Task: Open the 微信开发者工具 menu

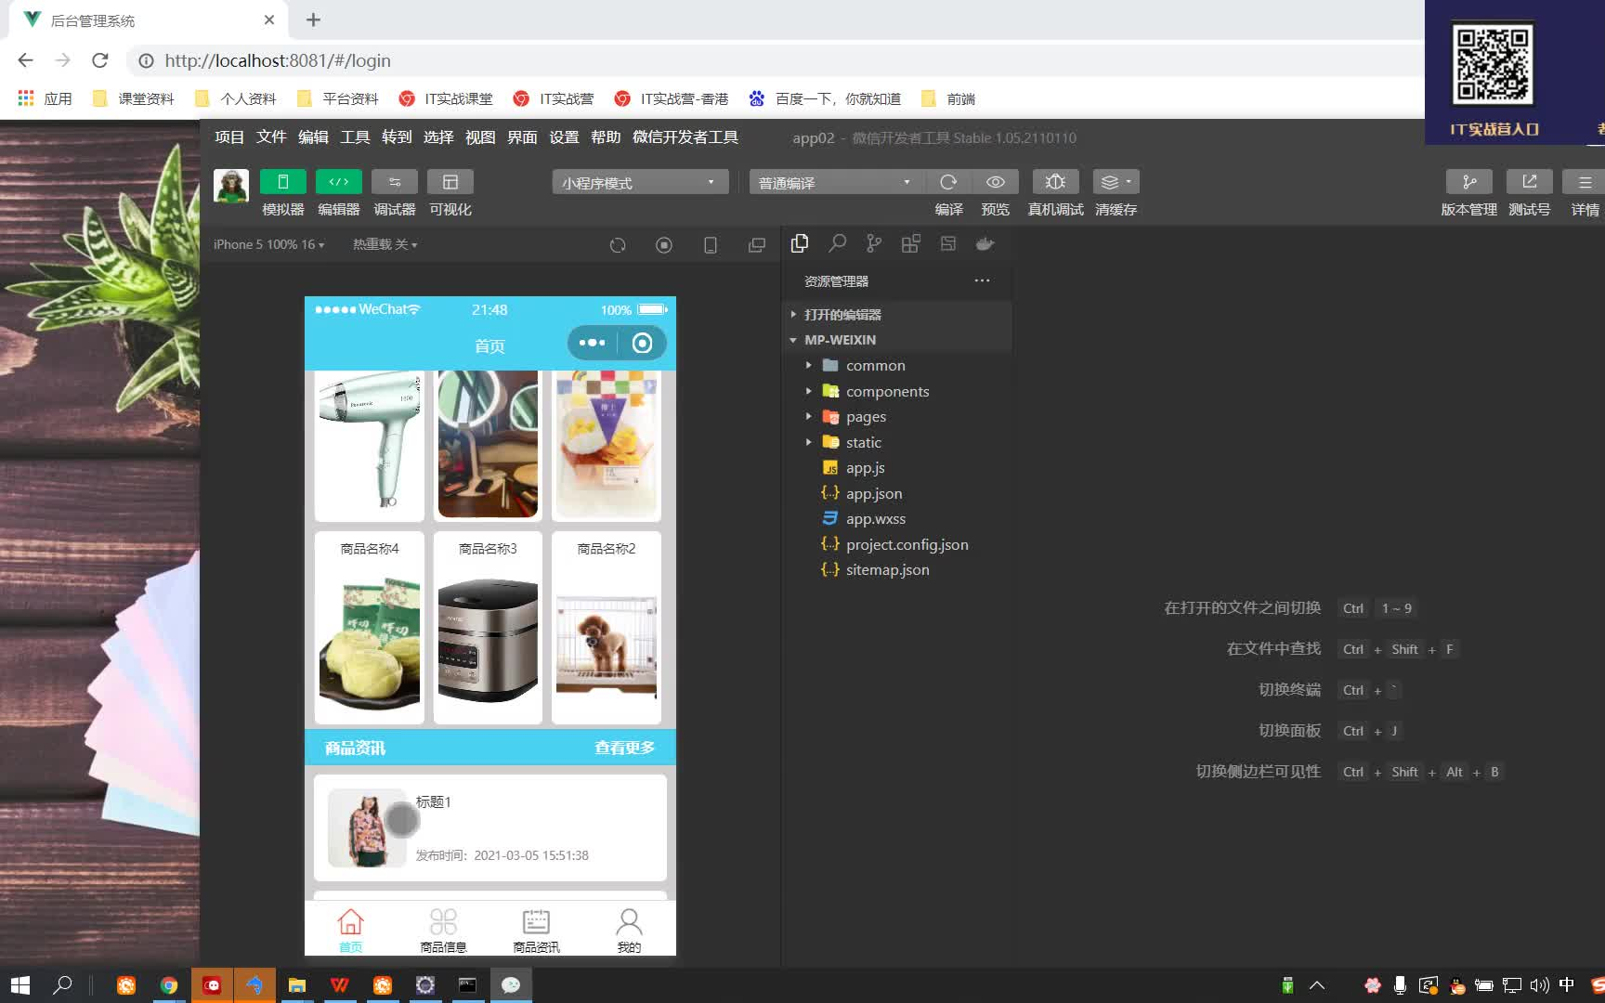Action: [685, 137]
